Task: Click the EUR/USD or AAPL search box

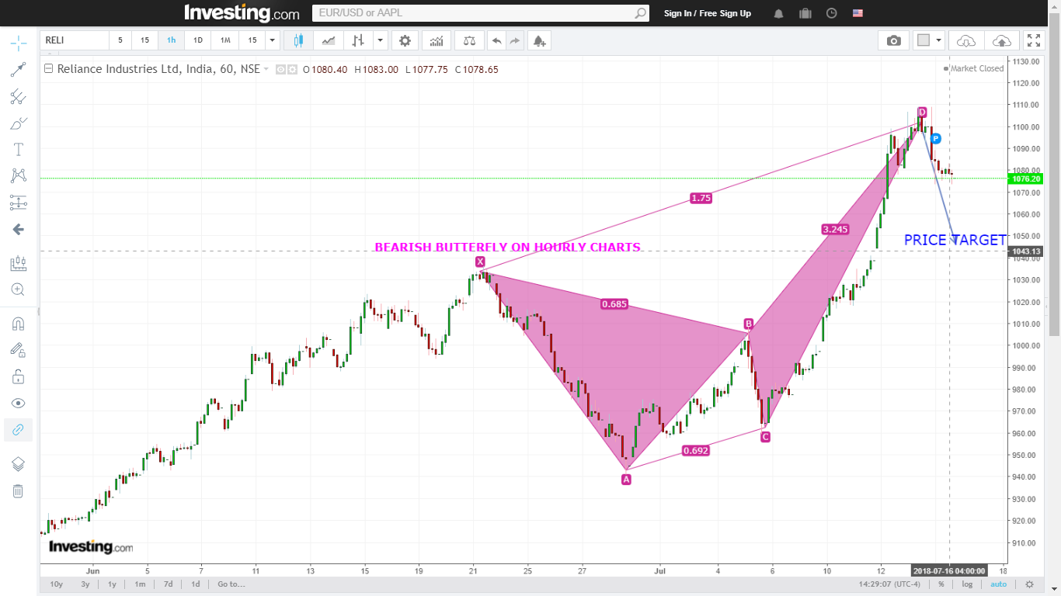Action: [480, 13]
